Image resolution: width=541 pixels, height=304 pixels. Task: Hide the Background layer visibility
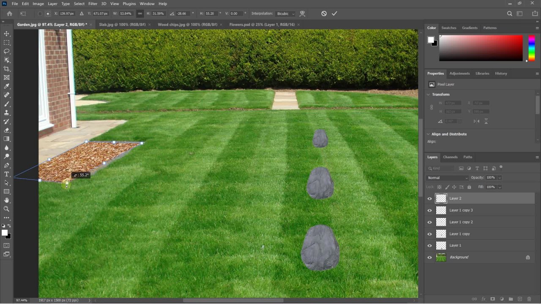[x=430, y=257]
